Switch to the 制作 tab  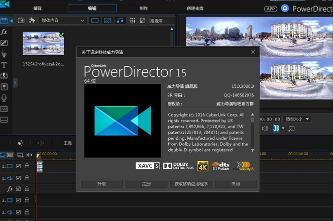(x=144, y=8)
